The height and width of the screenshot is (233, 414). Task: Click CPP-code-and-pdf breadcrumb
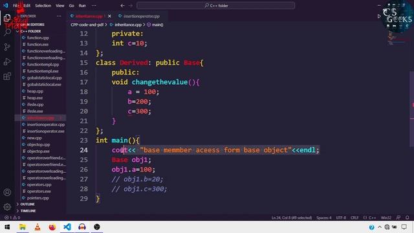pos(87,25)
